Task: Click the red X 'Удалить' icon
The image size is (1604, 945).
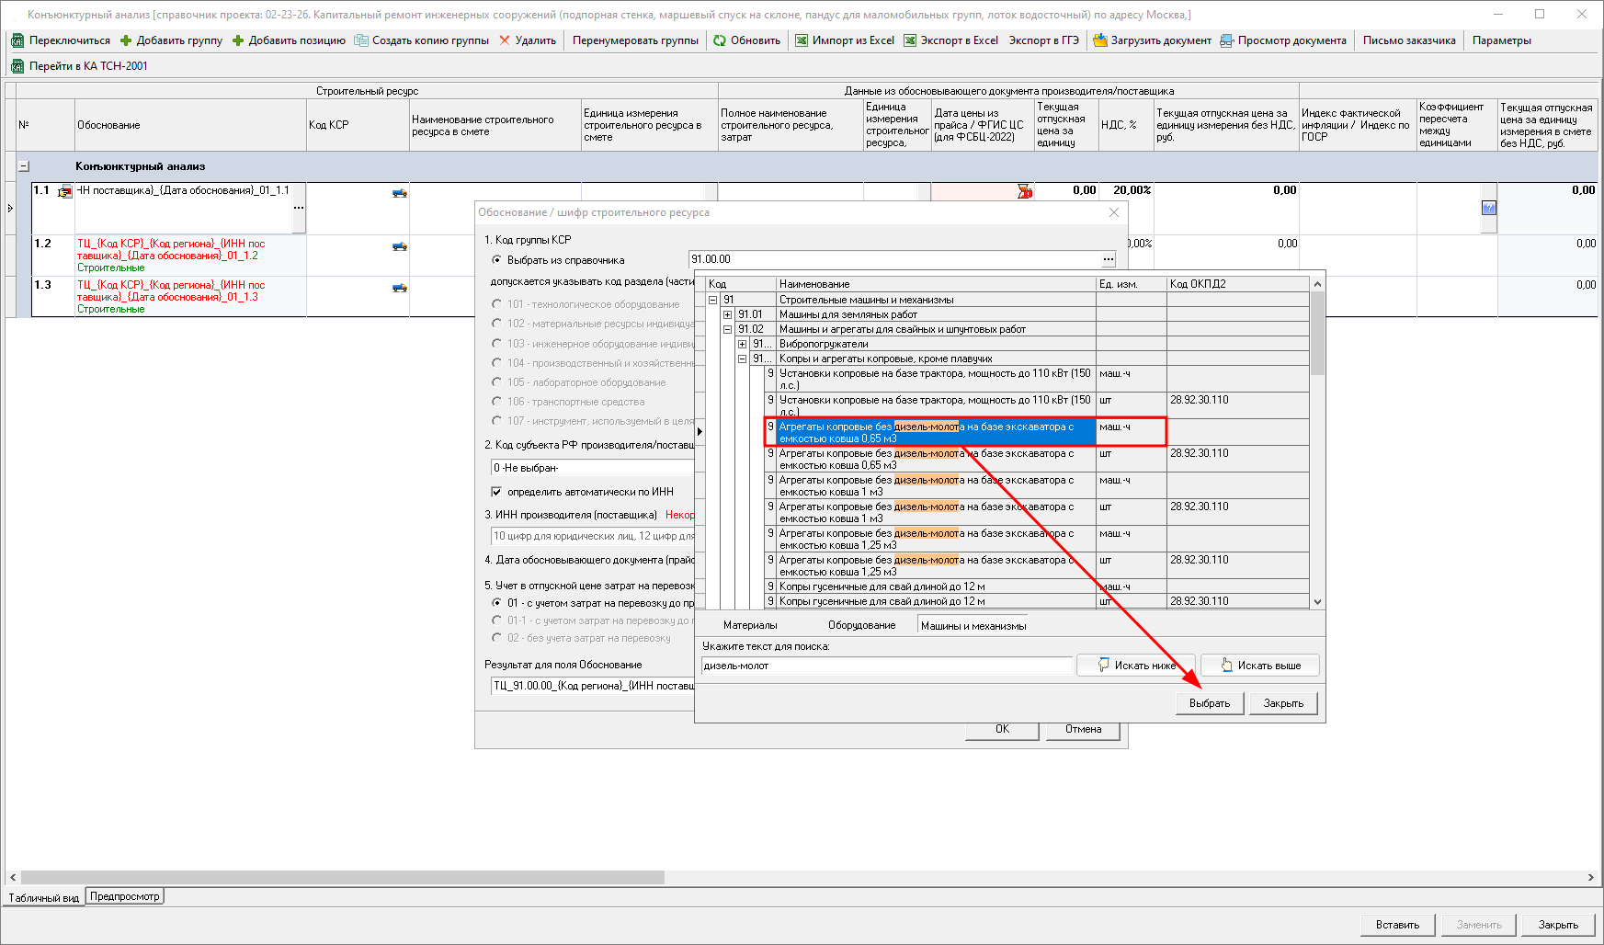Action: click(x=505, y=40)
